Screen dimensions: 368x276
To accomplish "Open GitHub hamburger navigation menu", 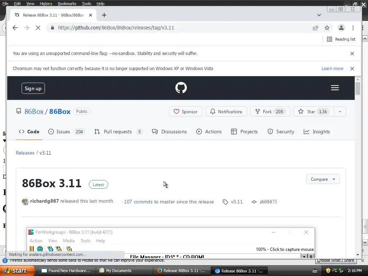I will 335,88.
